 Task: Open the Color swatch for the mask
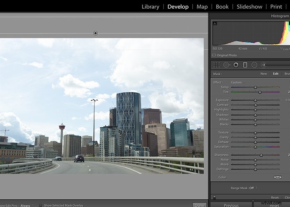(x=278, y=177)
